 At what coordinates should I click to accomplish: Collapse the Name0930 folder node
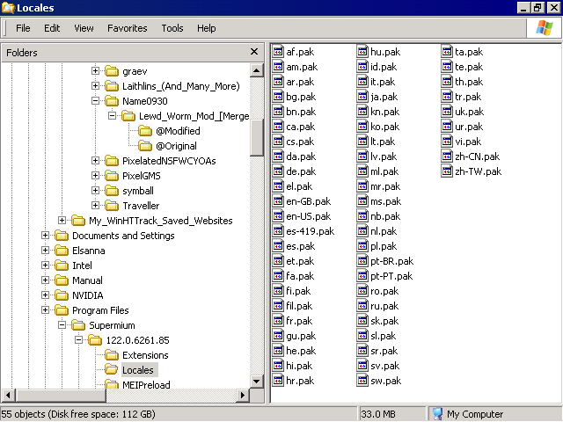coord(95,101)
